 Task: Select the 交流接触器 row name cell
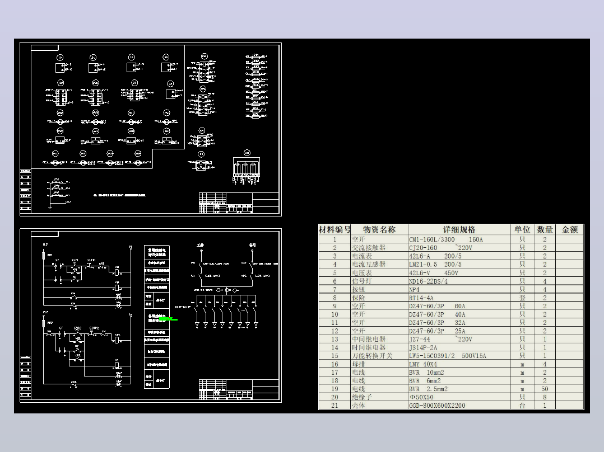tap(379, 248)
